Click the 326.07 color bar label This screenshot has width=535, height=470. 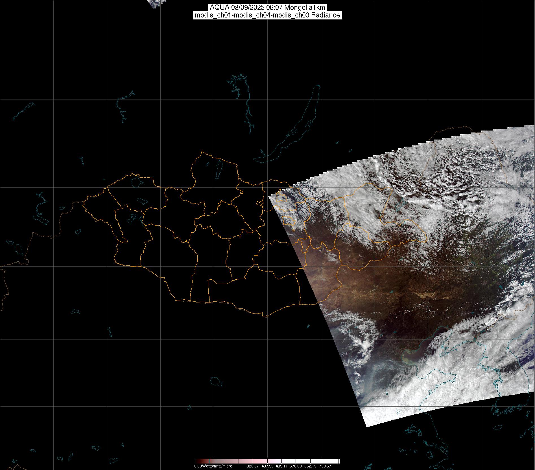[253, 466]
